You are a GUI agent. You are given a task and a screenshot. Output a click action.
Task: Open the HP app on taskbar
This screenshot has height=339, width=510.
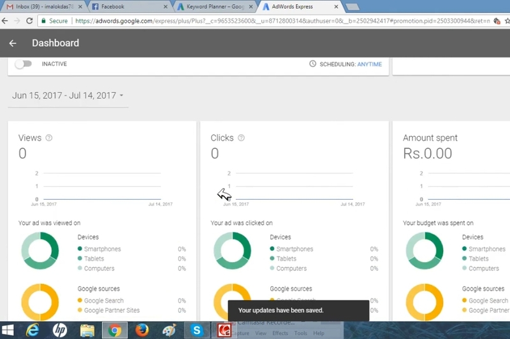pos(60,330)
